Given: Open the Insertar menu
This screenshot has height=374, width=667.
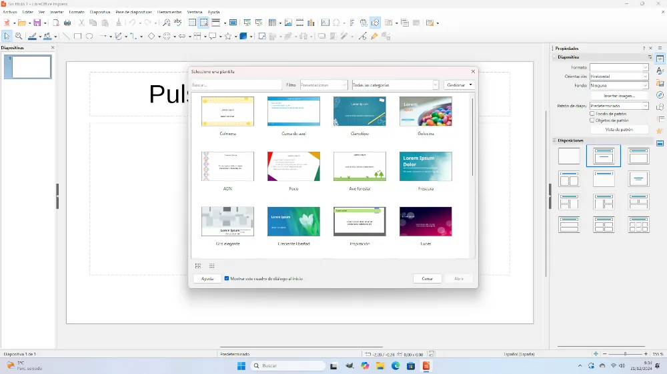Looking at the screenshot, I should coord(57,12).
